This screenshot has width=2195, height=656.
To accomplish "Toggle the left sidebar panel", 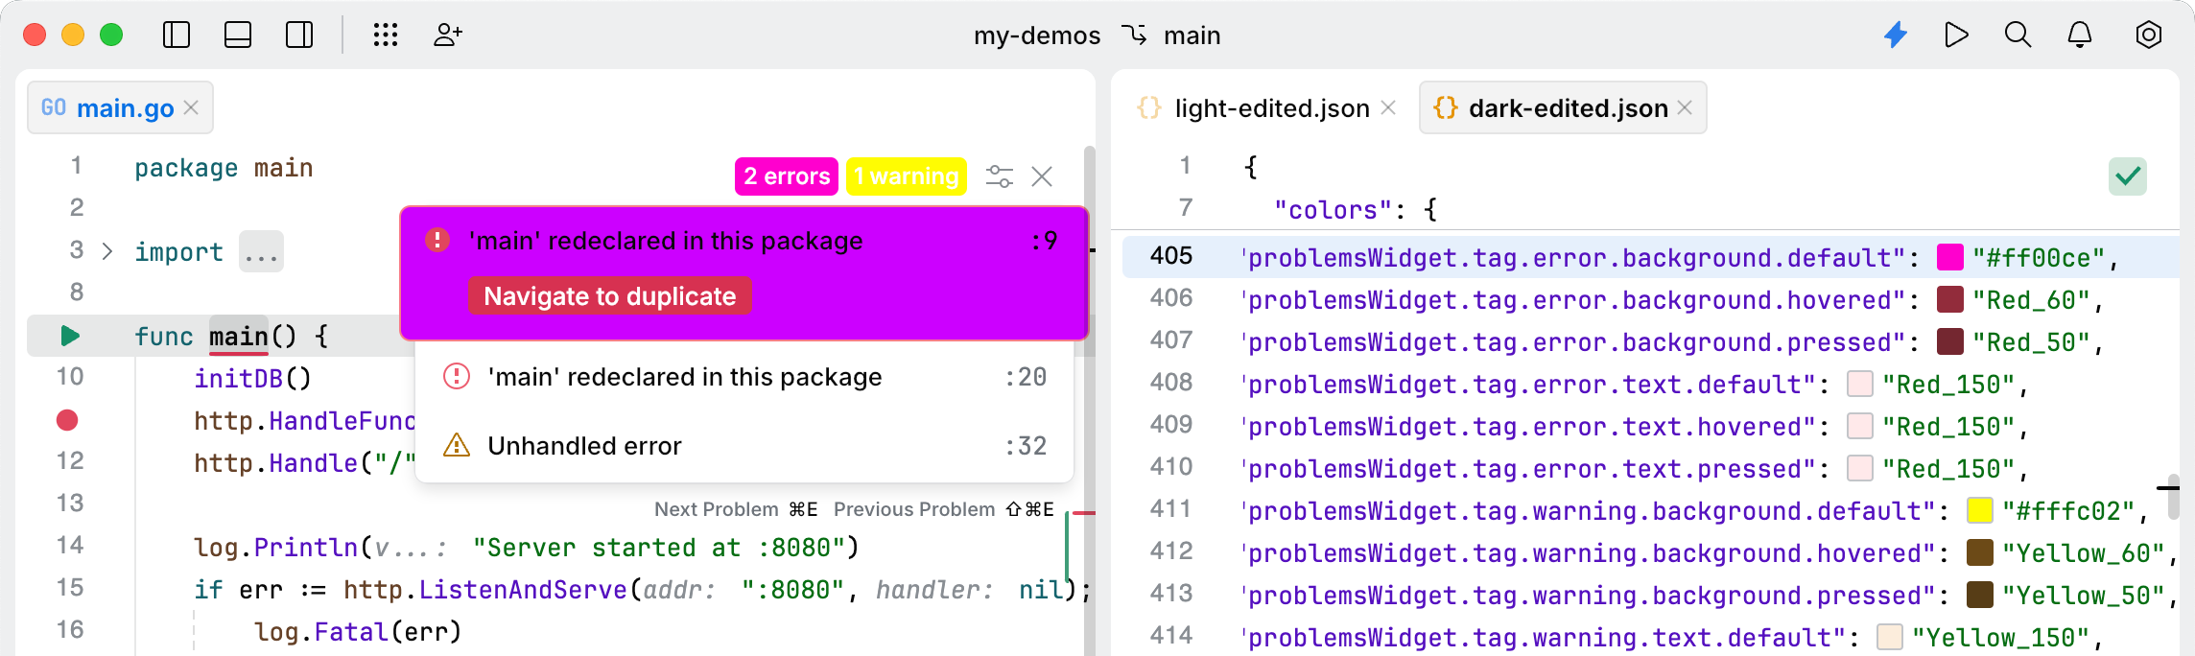I will 177,35.
